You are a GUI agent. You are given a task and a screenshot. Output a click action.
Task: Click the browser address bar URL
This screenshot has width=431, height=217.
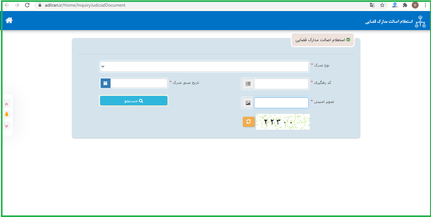click(x=85, y=5)
